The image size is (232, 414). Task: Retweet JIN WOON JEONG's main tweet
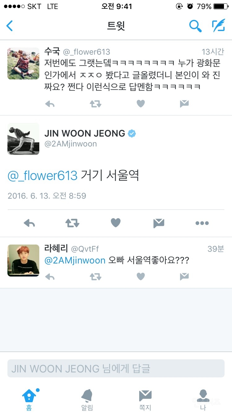72,223
